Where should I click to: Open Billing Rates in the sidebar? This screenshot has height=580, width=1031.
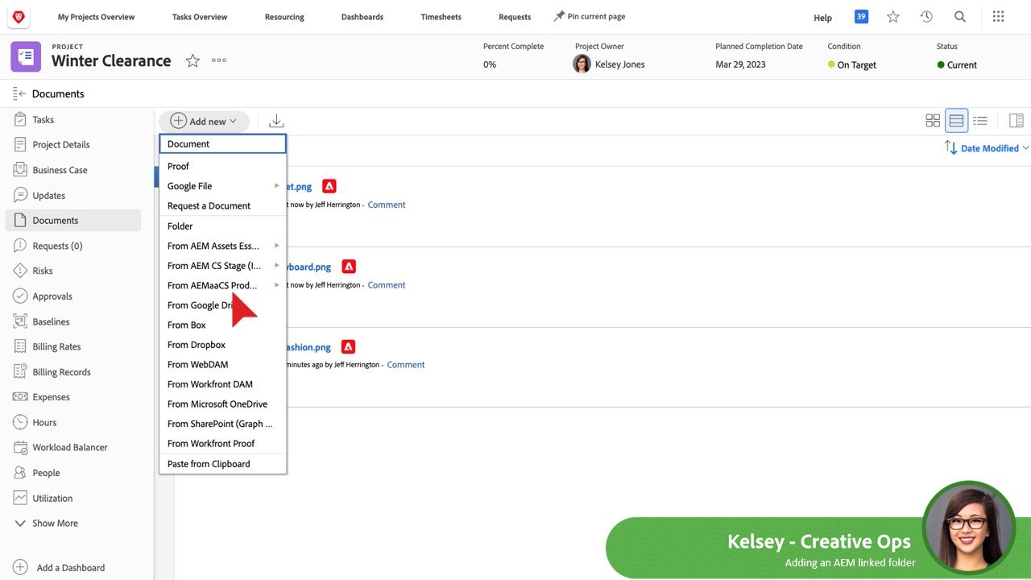click(x=72, y=346)
